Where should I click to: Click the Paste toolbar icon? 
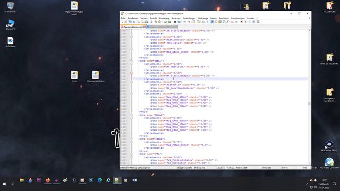point(159,22)
